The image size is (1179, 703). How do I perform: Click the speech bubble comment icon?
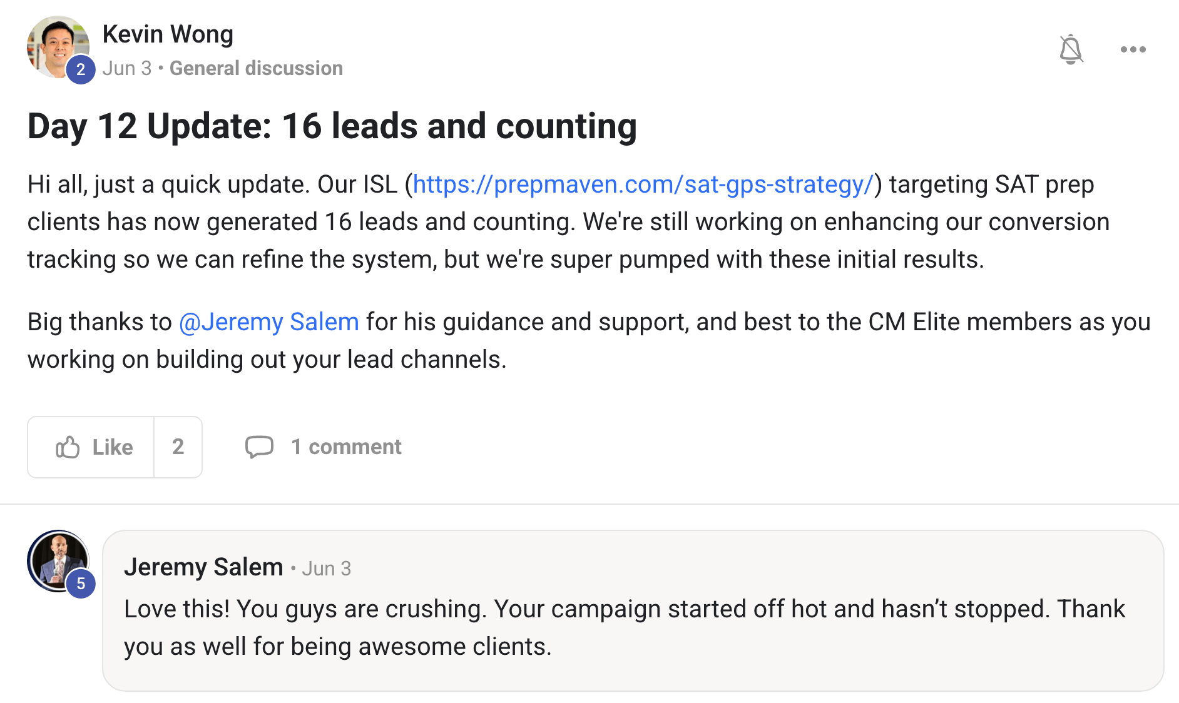pyautogui.click(x=259, y=447)
